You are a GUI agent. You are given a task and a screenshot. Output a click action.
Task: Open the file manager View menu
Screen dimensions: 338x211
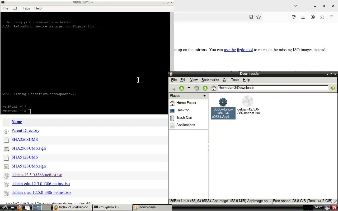point(194,80)
